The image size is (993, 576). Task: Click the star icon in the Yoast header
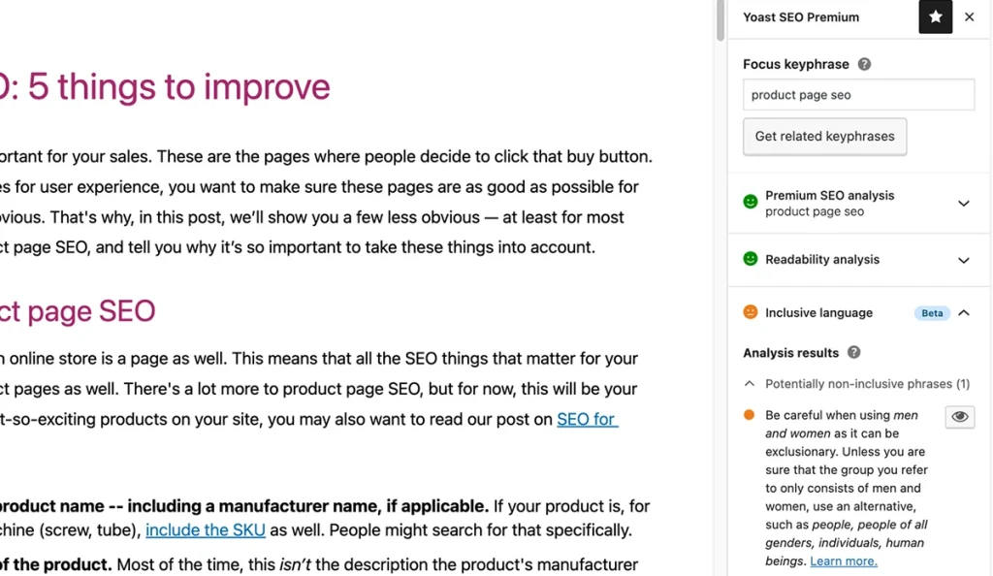tap(935, 16)
